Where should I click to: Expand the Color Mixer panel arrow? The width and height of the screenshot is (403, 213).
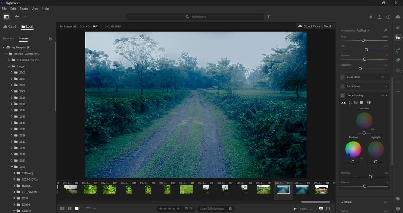pyautogui.click(x=387, y=77)
